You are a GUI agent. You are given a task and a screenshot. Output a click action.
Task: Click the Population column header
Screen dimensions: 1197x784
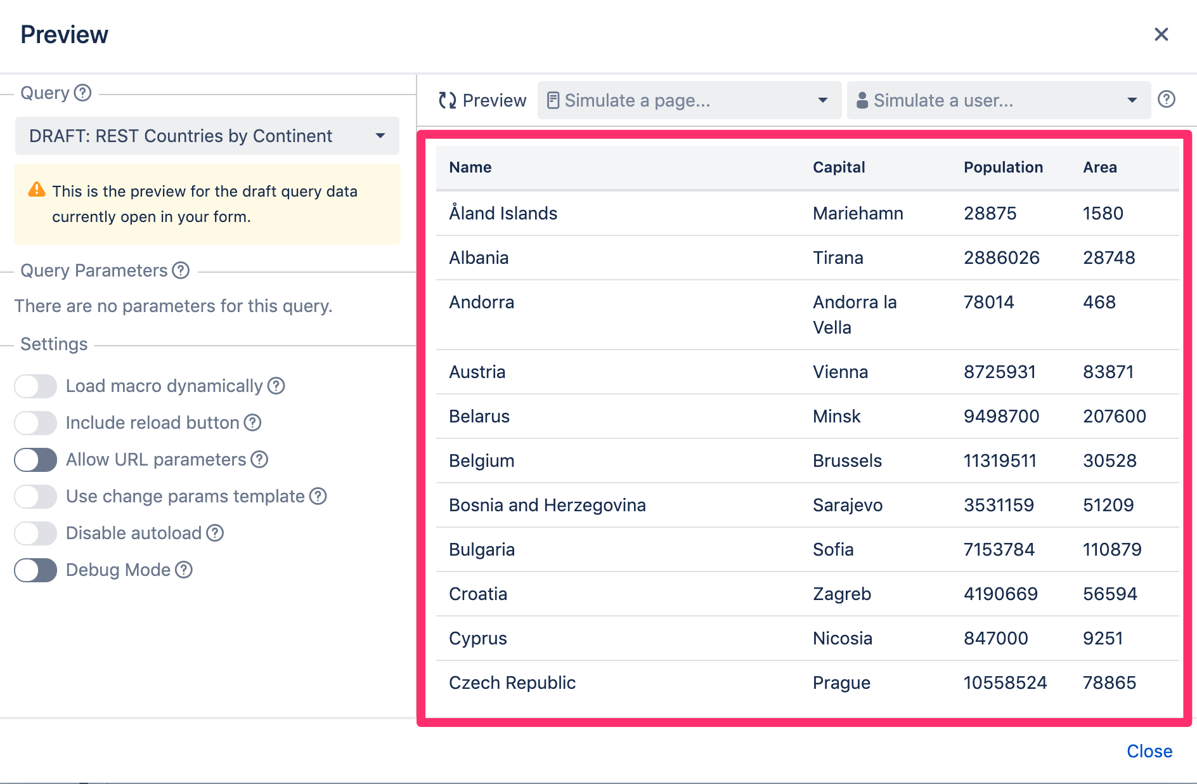tap(1003, 167)
